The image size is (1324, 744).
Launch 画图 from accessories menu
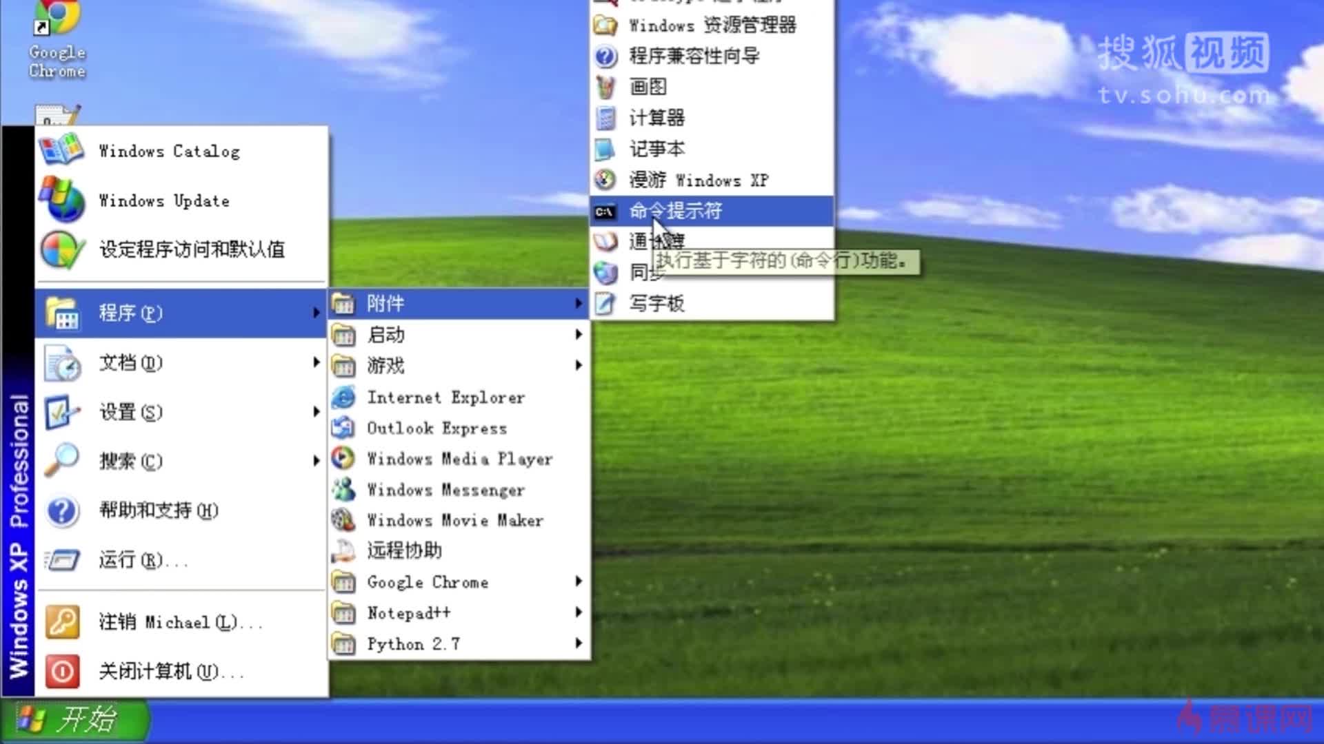click(712, 87)
